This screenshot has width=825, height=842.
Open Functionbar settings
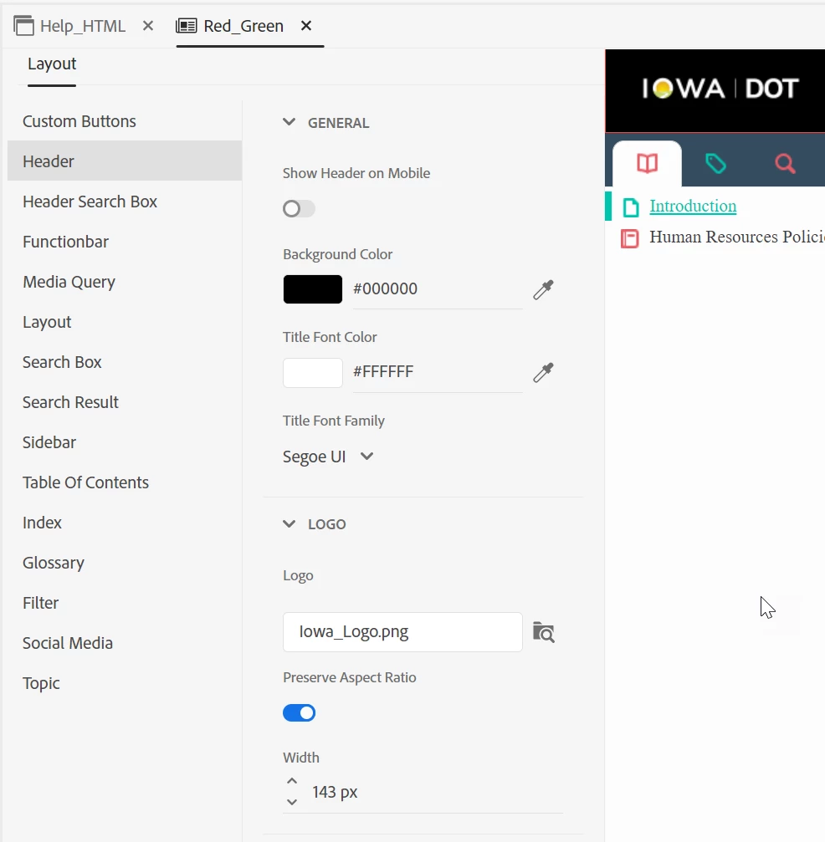pyautogui.click(x=125, y=242)
